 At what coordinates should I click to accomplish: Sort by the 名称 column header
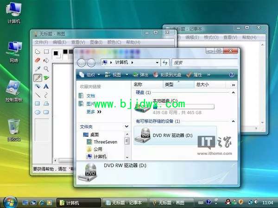pyautogui.click(x=147, y=85)
